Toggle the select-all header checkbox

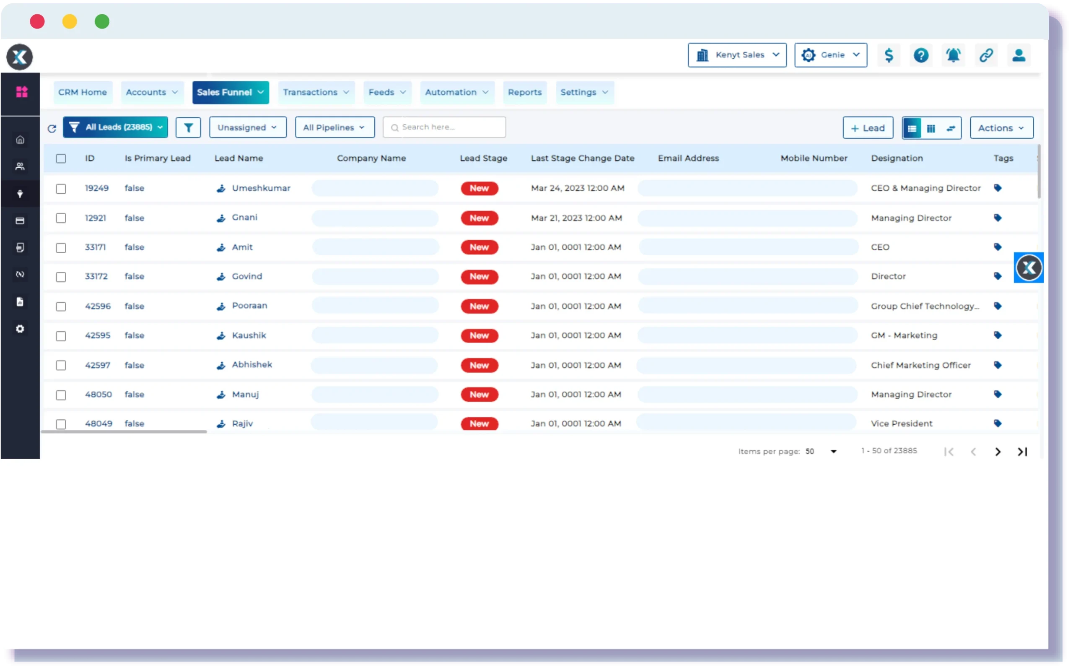(61, 158)
